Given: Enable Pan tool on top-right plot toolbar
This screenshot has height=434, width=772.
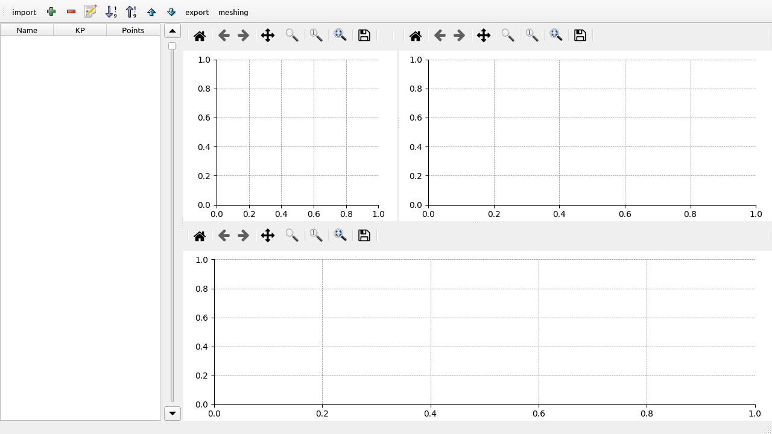Looking at the screenshot, I should click(484, 36).
